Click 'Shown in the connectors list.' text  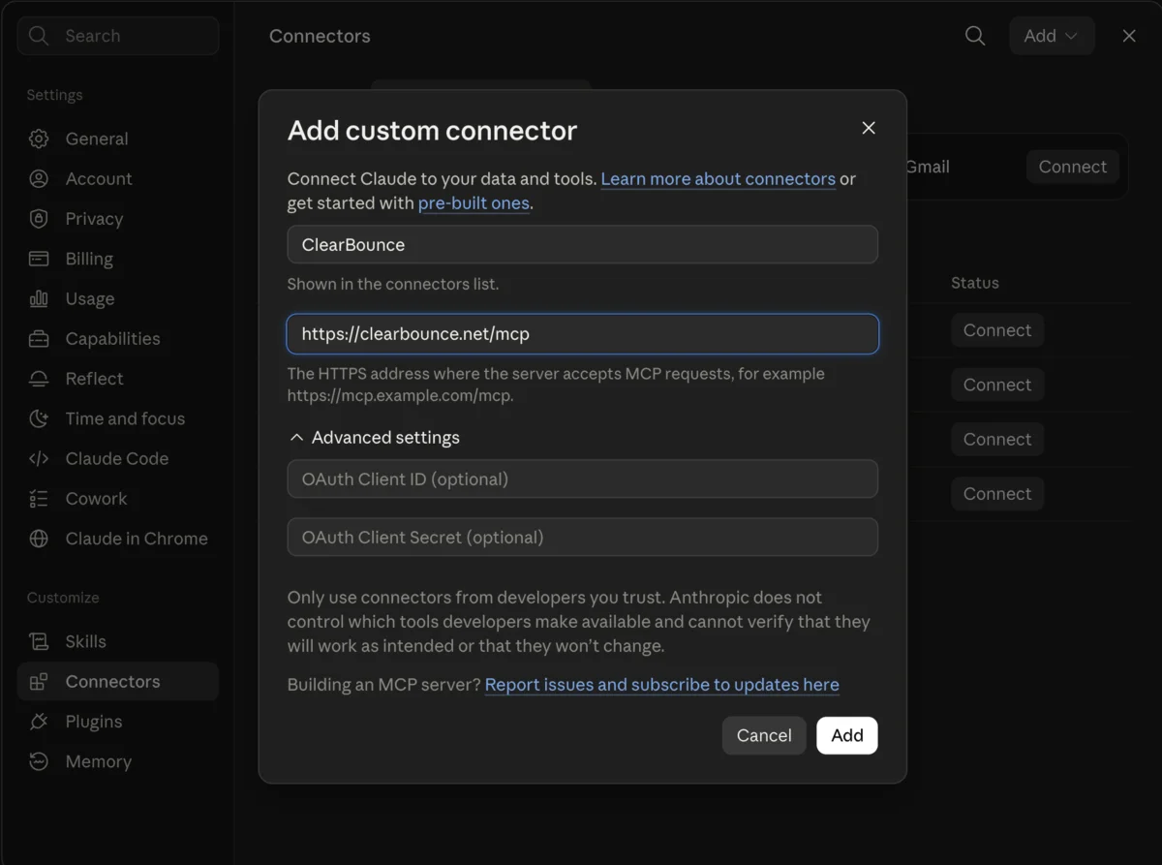393,285
